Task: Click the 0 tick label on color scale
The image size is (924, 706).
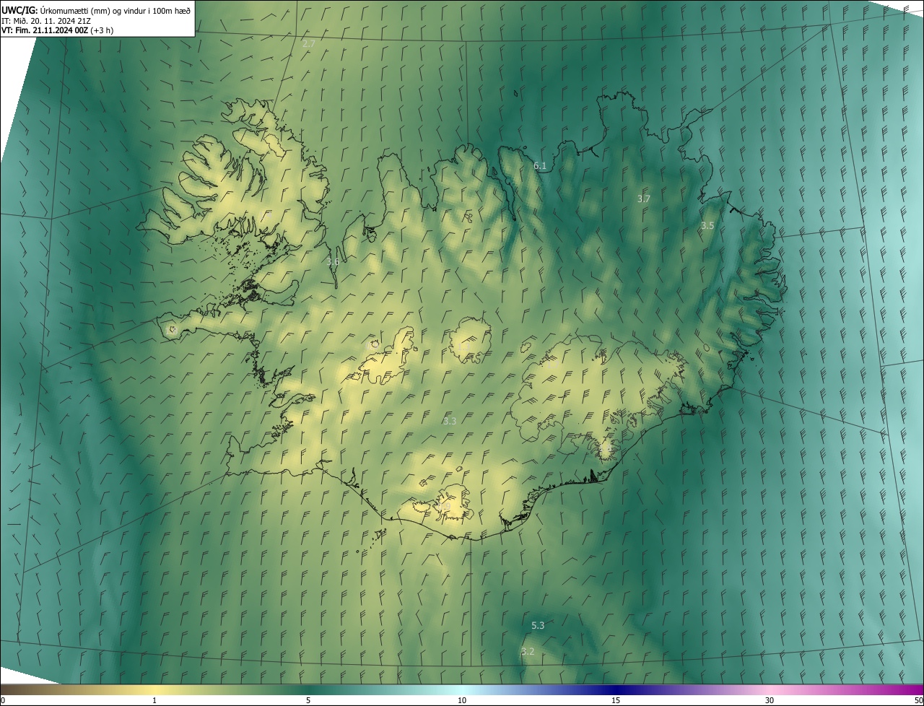Action: pyautogui.click(x=3, y=701)
